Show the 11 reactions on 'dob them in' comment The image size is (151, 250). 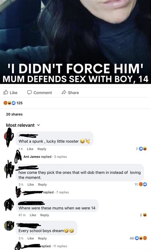(x=141, y=185)
